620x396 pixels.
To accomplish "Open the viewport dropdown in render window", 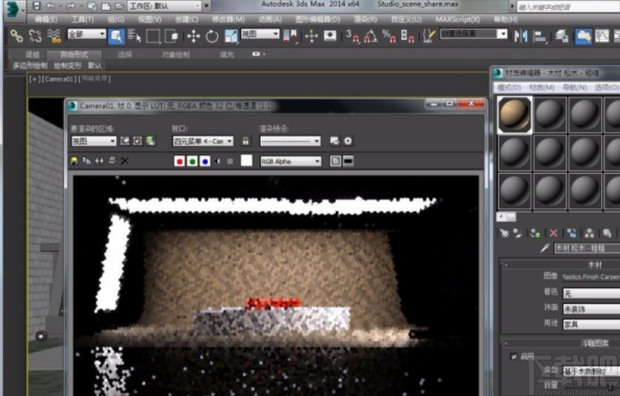I will click(x=203, y=141).
